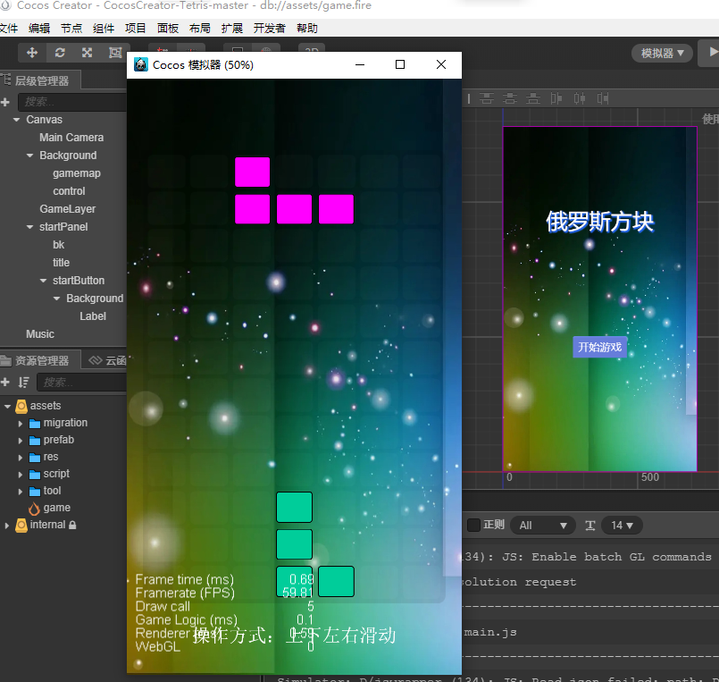Add an asset with the assets panel plus icon
The width and height of the screenshot is (719, 682).
pyautogui.click(x=5, y=382)
